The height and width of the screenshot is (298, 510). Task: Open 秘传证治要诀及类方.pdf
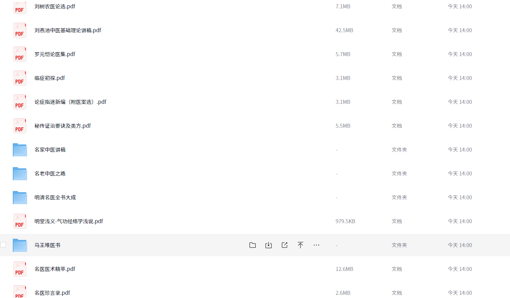tap(63, 126)
